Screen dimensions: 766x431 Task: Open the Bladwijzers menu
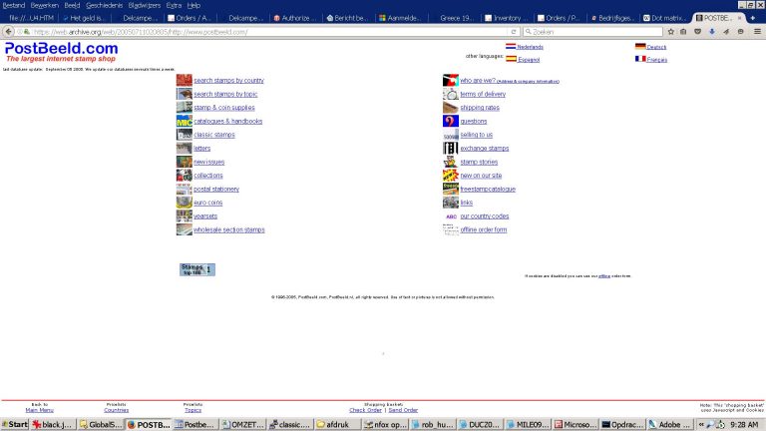click(x=145, y=5)
